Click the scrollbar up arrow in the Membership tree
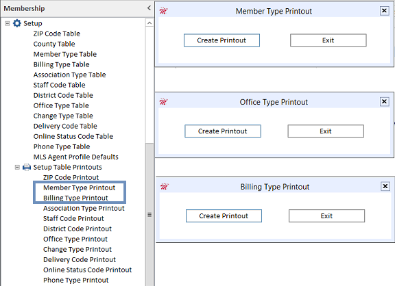The width and height of the screenshot is (395, 286). coord(149,23)
